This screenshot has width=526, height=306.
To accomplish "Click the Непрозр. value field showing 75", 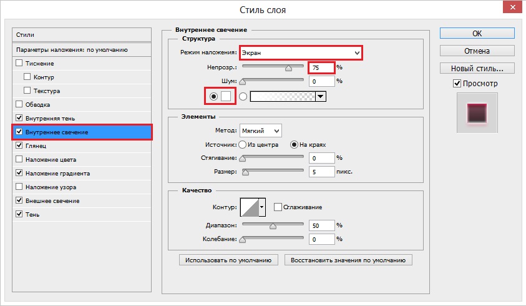I will (x=321, y=67).
